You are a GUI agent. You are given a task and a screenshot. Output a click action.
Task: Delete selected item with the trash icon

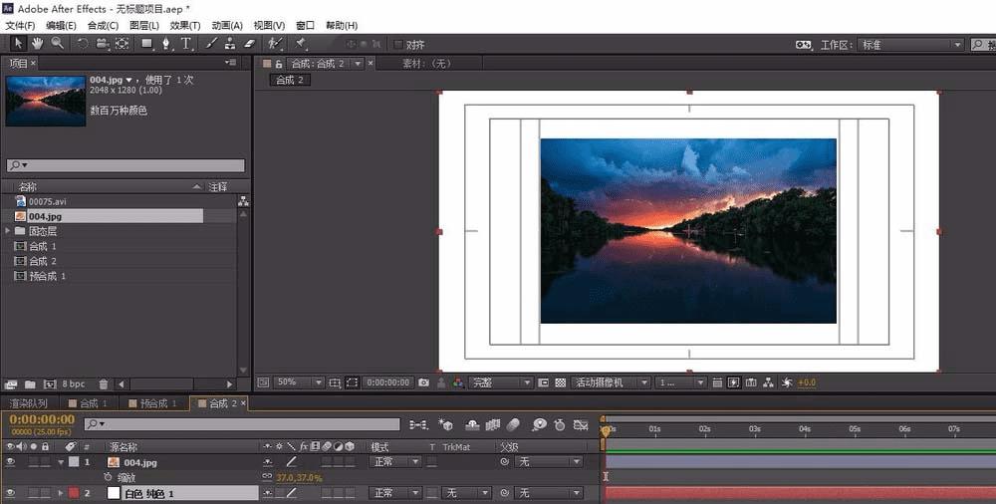[x=104, y=383]
